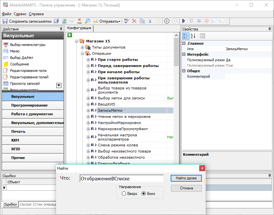Click the red X delete icon
This screenshot has height=215, width=274.
134,21
